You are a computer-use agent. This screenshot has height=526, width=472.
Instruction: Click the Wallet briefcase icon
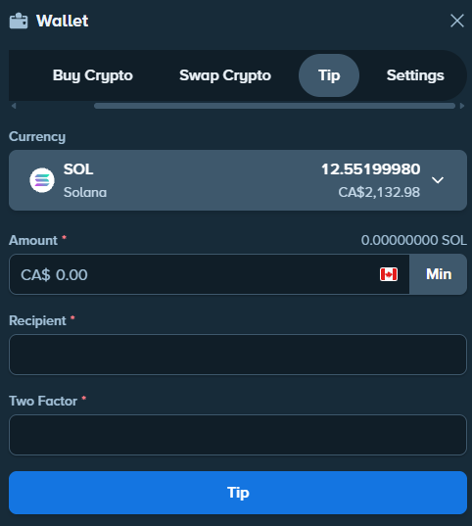[x=19, y=21]
